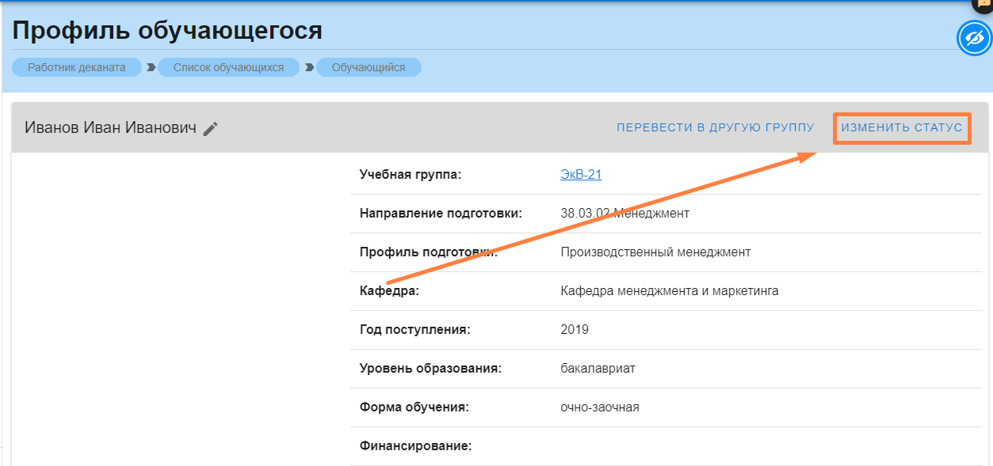Image resolution: width=993 pixels, height=466 pixels.
Task: Select the Обучающийся breadcrumb
Action: [x=369, y=68]
